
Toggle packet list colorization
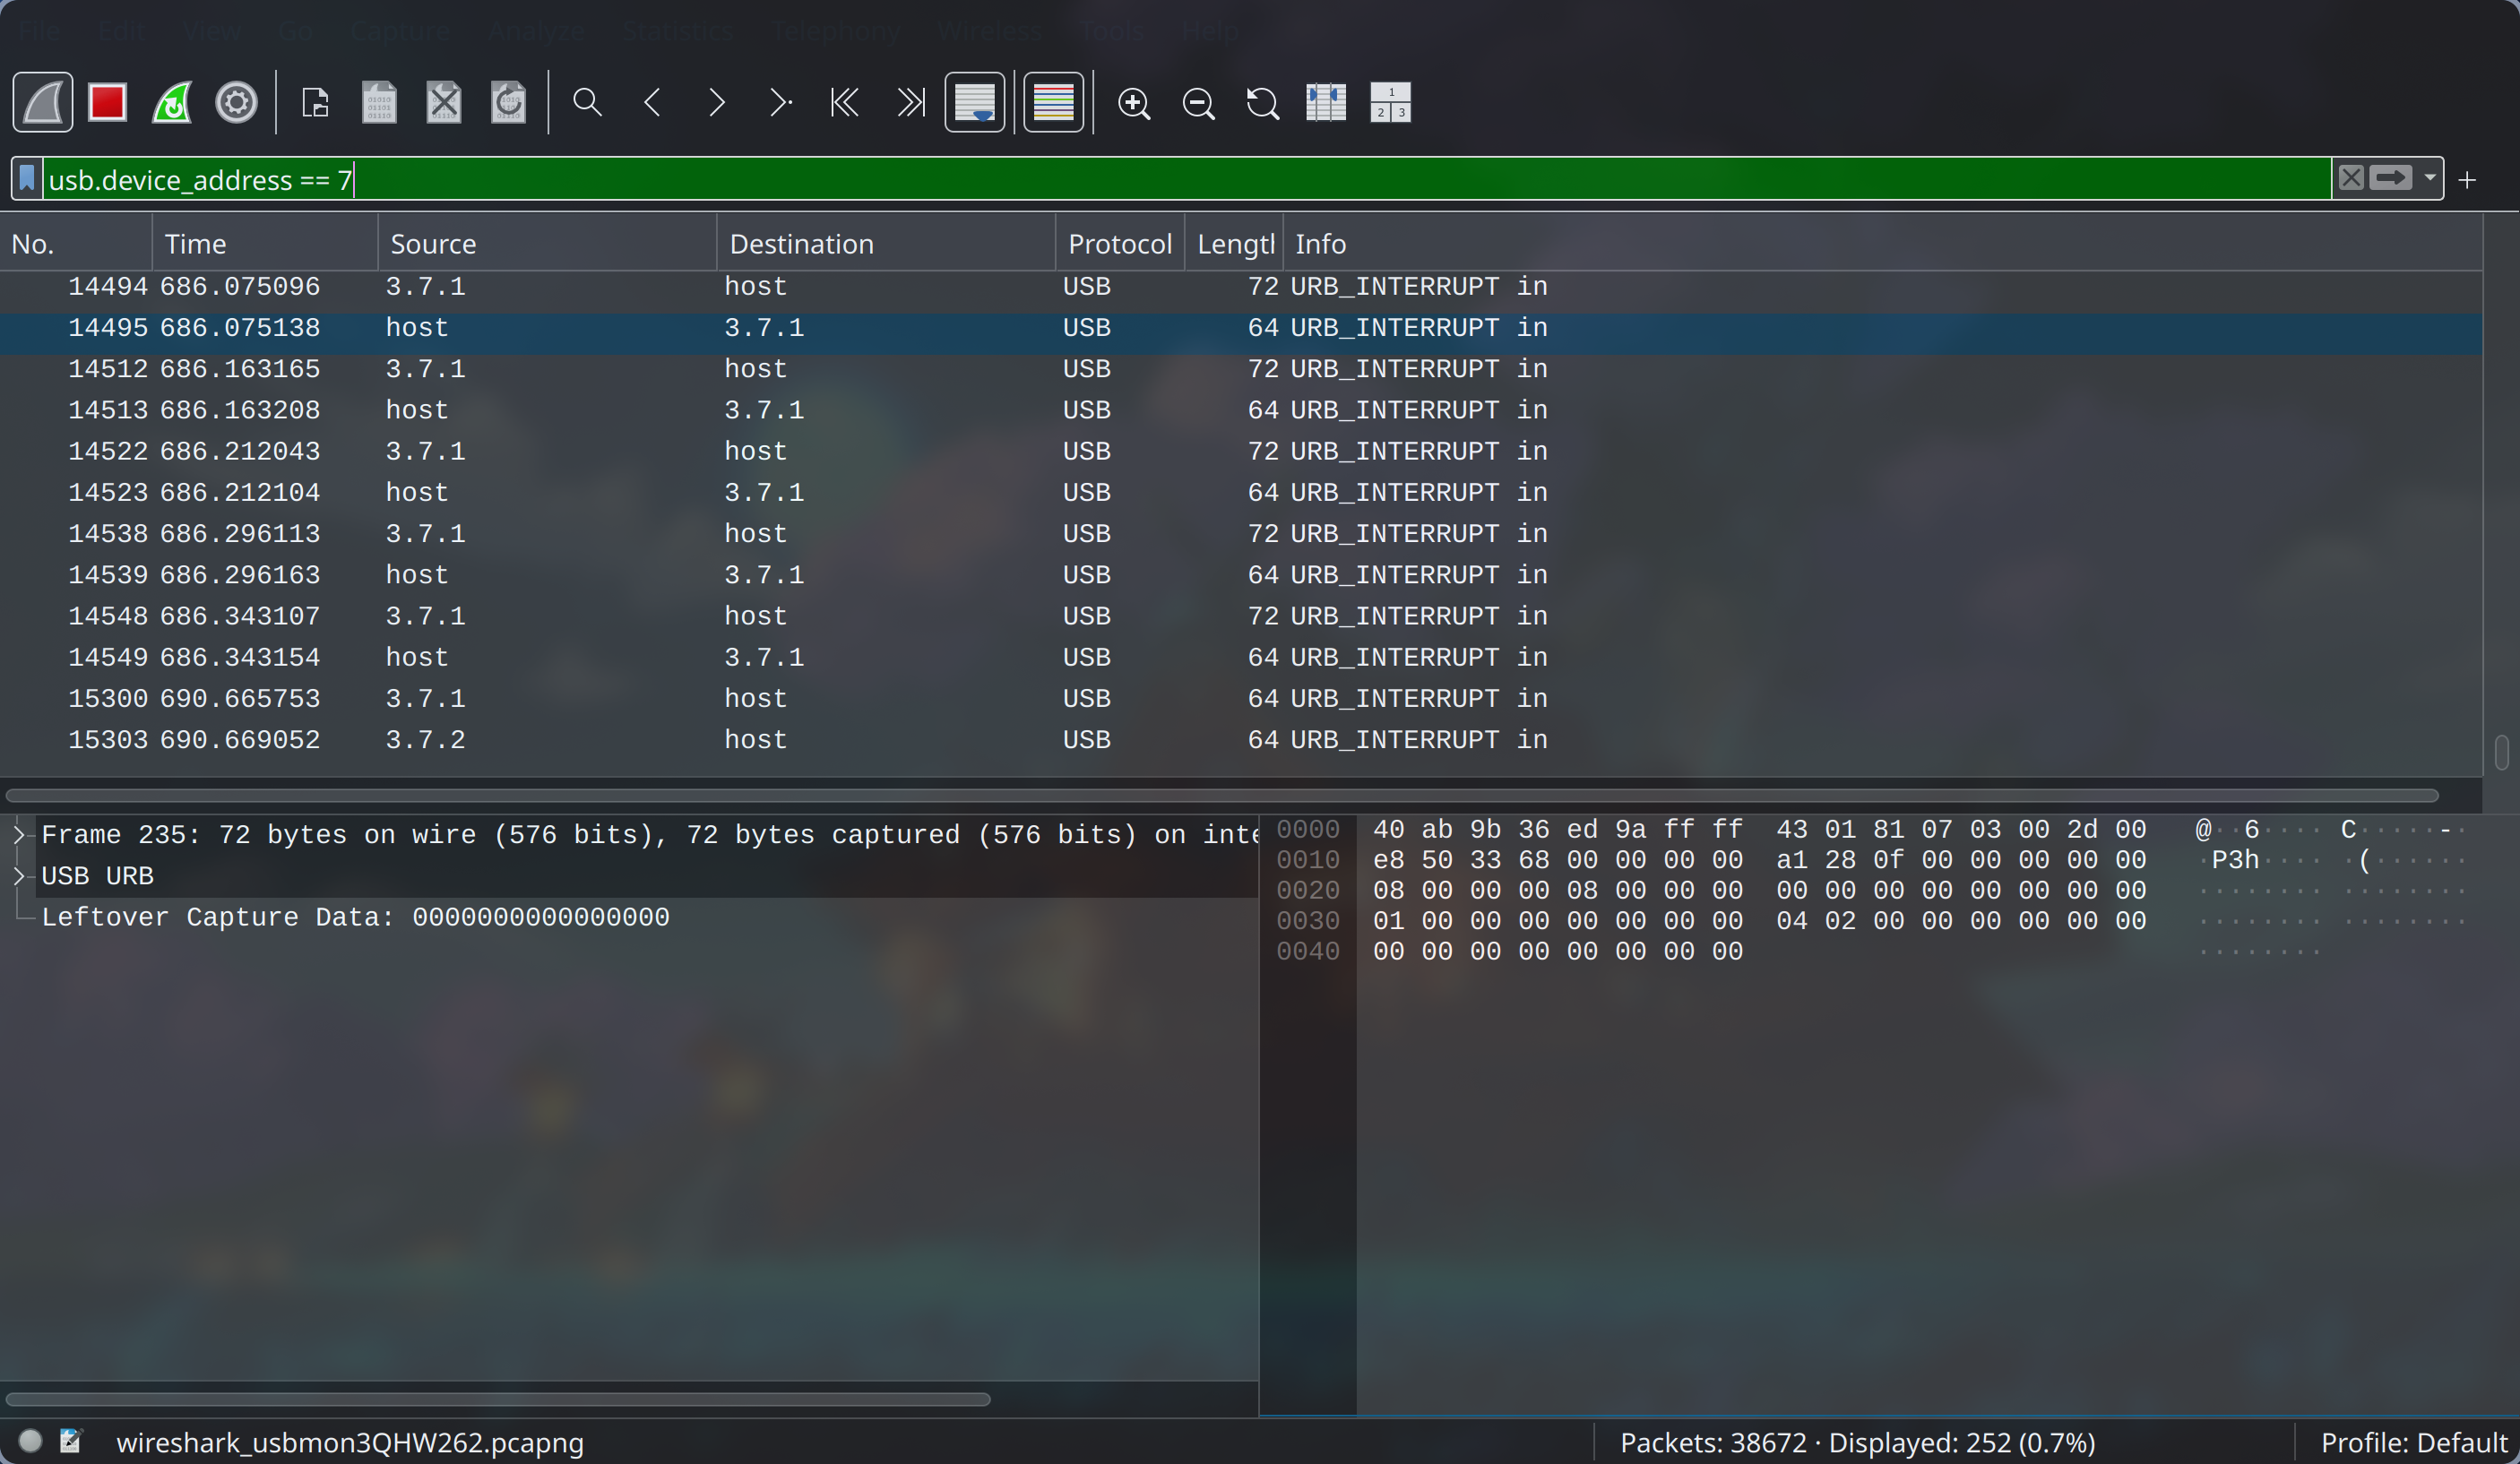point(1053,102)
